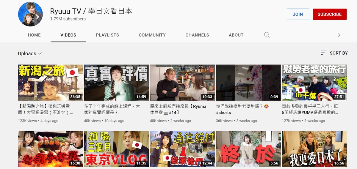Open the About tab
The image size is (357, 169).
[x=236, y=35]
